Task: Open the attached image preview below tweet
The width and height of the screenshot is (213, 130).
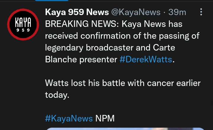Action: click(x=125, y=129)
